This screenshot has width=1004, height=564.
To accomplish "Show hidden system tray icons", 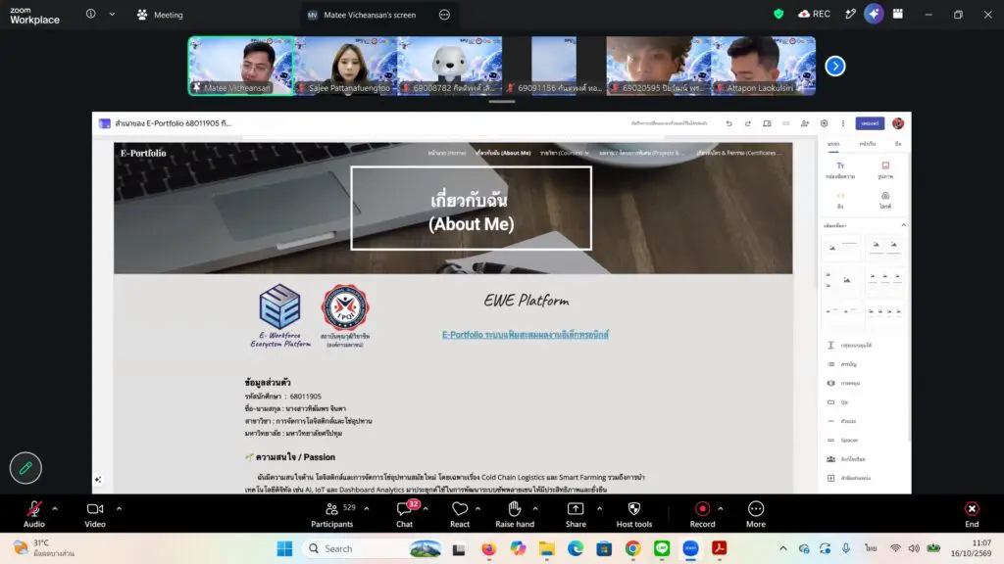I will pyautogui.click(x=783, y=548).
